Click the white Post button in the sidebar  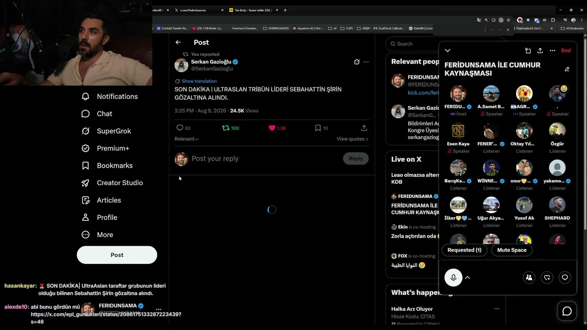[x=117, y=255]
